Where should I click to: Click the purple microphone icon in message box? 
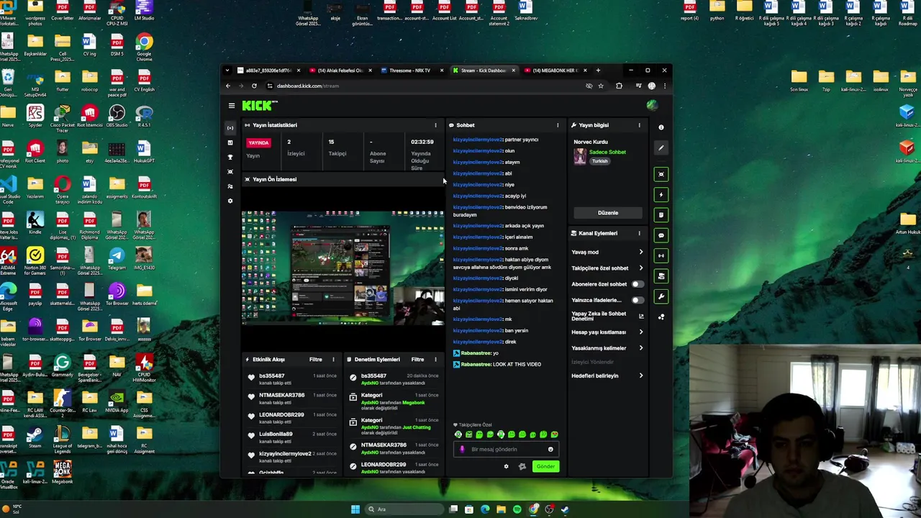coord(462,450)
